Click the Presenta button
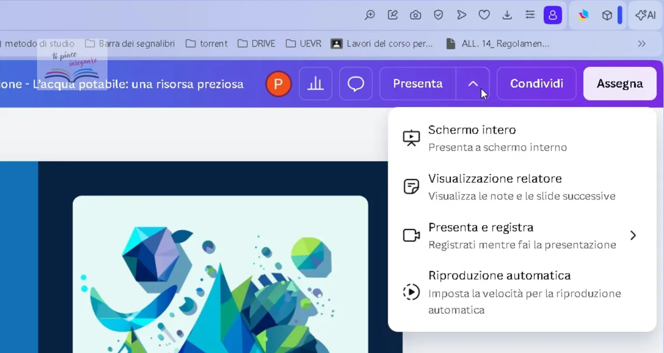The image size is (664, 353). click(x=418, y=84)
